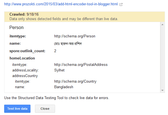Open the prozokti.com page URL link
Image resolution: width=168 pixels, height=115 pixels.
click(x=61, y=4)
